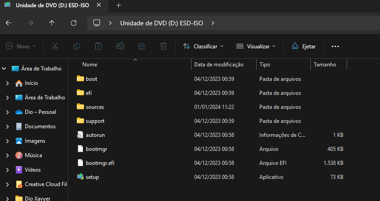Expand the Início tree node
Image resolution: width=380 pixels, height=201 pixels.
pos(7,83)
